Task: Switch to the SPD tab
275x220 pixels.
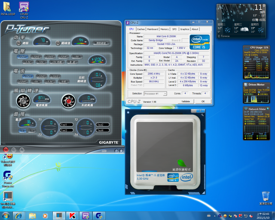Action: (174, 29)
